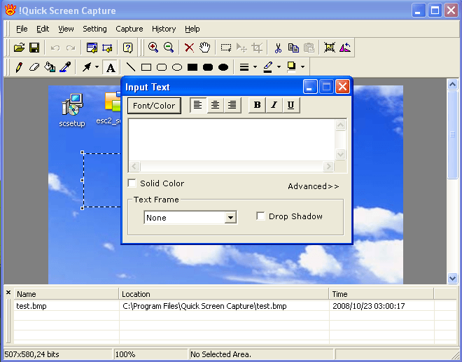Select the arrow drawing tool

pyautogui.click(x=87, y=67)
